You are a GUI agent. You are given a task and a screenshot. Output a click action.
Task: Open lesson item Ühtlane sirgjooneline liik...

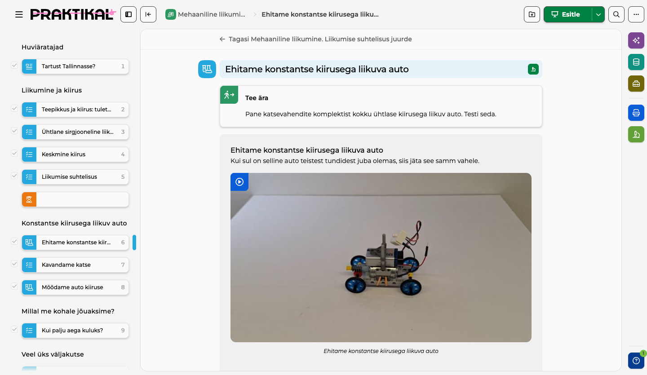(x=75, y=132)
